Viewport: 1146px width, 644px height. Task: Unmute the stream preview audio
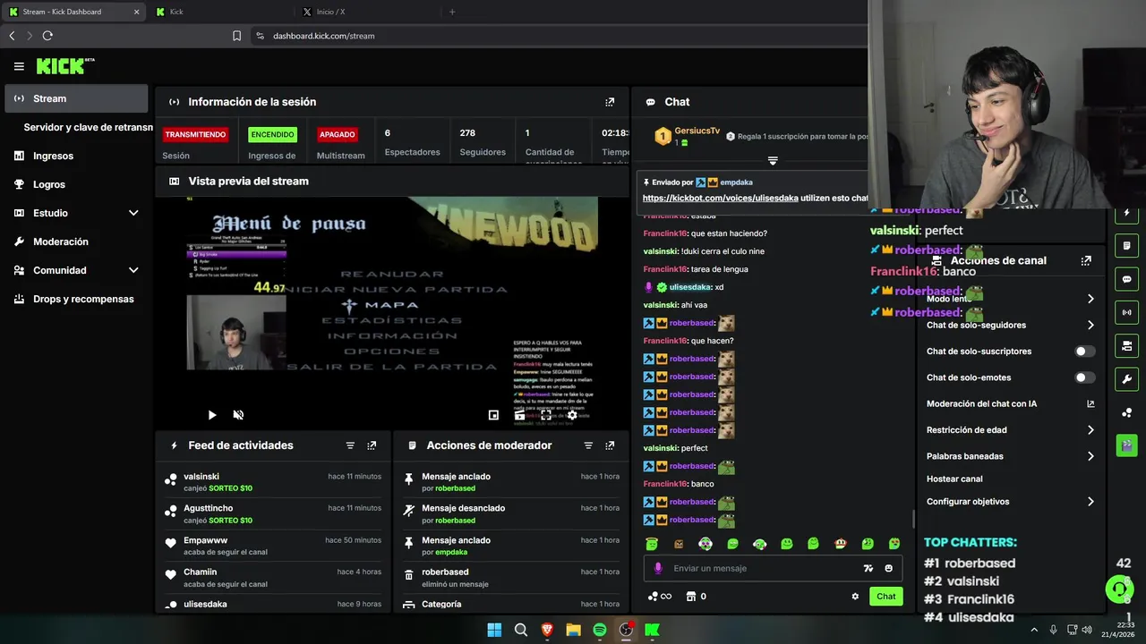pyautogui.click(x=238, y=415)
